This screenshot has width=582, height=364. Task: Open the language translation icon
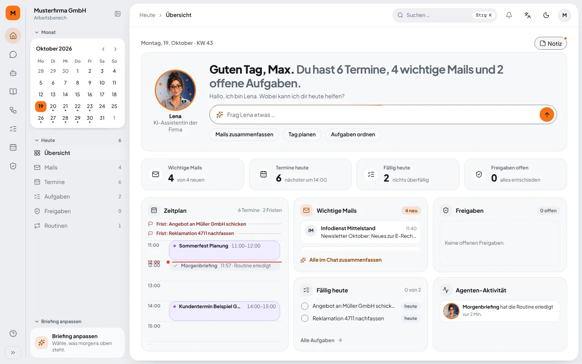pyautogui.click(x=527, y=15)
